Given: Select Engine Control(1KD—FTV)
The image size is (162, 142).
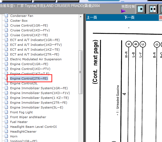Looking at the screenshot, I should tap(30, 69).
